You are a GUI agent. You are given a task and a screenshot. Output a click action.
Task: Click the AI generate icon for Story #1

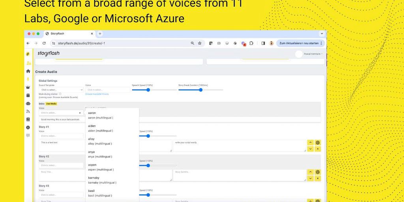click(318, 142)
